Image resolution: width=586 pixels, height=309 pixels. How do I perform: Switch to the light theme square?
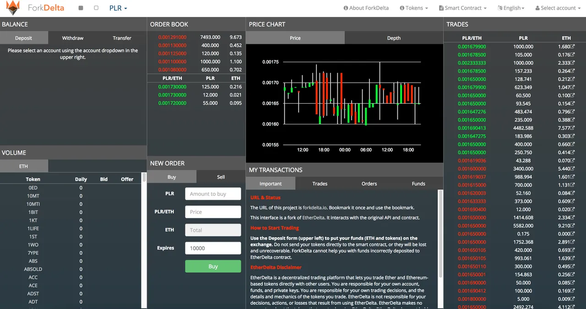coord(96,8)
